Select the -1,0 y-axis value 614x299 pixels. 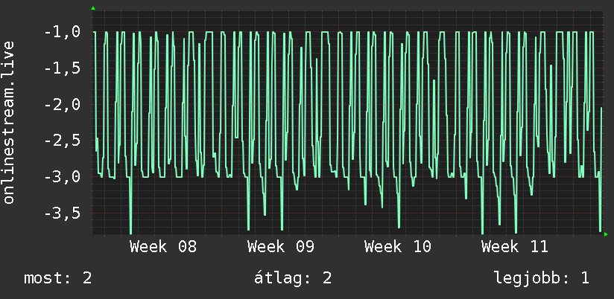pos(63,32)
